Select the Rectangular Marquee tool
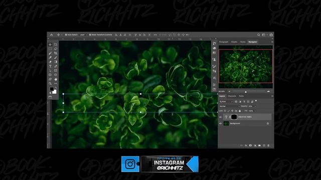The image size is (321, 180). pos(50,49)
